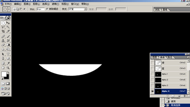Select the Zoom magnifier tool
Image resolution: width=190 pixels, height=107 pixels.
tap(8, 68)
